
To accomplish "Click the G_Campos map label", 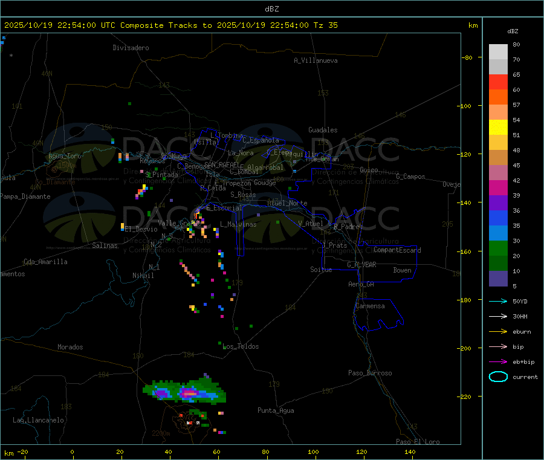I will (410, 177).
